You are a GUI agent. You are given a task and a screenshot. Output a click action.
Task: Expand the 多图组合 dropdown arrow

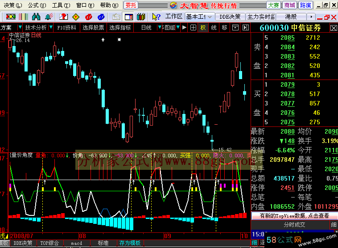[178, 27]
